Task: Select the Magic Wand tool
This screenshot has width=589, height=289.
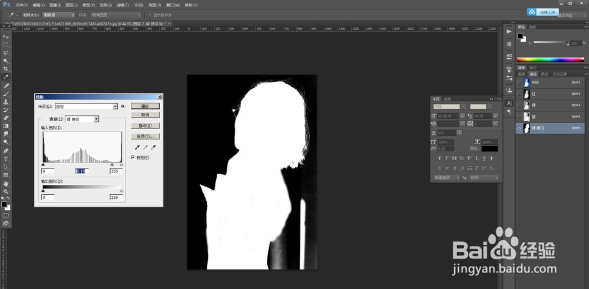Action: (x=6, y=61)
